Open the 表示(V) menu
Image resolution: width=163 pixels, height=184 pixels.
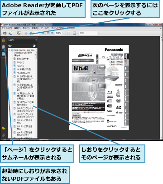point(26,28)
